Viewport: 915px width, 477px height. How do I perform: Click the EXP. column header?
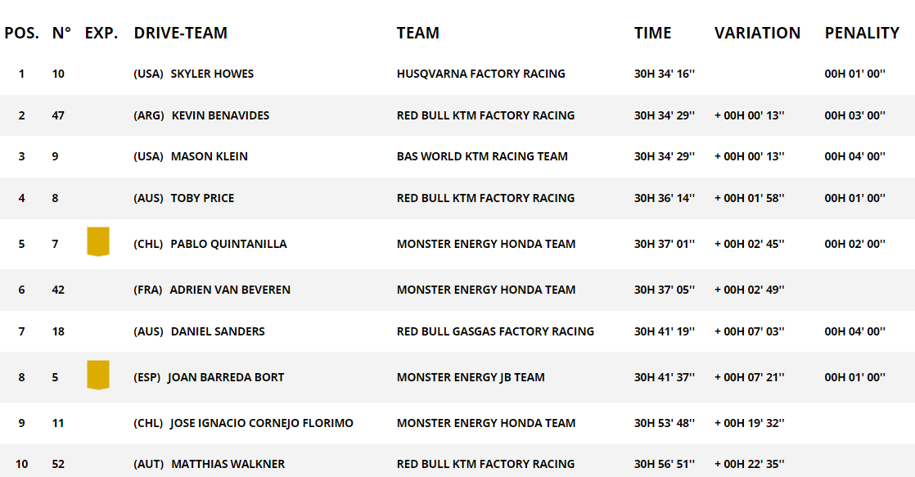tap(101, 34)
